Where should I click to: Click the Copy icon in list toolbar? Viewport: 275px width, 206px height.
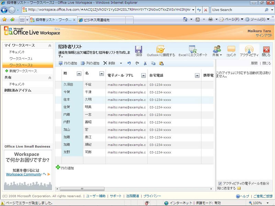[x=153, y=63]
